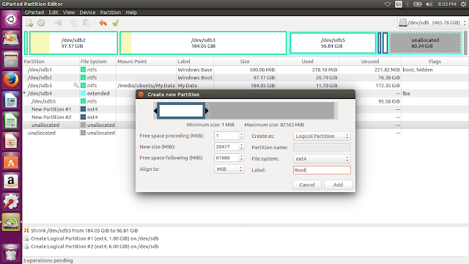The image size is (469, 264).
Task: Open the Edit menu
Action: [53, 12]
